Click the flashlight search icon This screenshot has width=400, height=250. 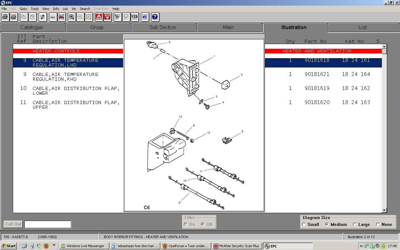[x=117, y=17]
